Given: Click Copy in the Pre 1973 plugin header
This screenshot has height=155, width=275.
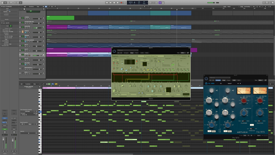Looking at the screenshot, I should click(x=224, y=80).
